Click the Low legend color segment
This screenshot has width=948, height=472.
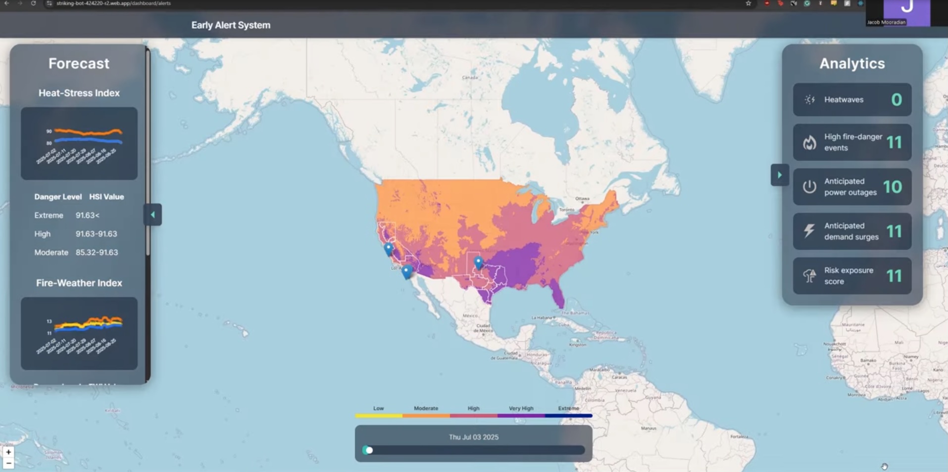pyautogui.click(x=379, y=416)
